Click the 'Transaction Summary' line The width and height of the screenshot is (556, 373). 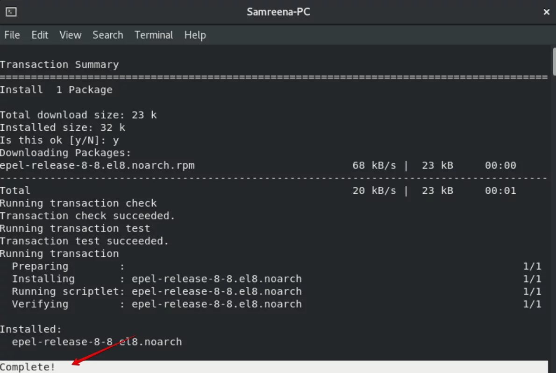coord(59,64)
